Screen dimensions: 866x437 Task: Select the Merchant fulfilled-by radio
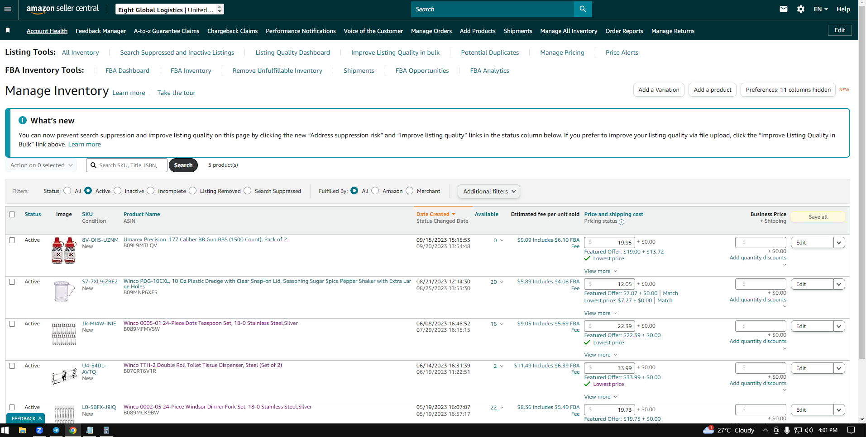coord(410,191)
